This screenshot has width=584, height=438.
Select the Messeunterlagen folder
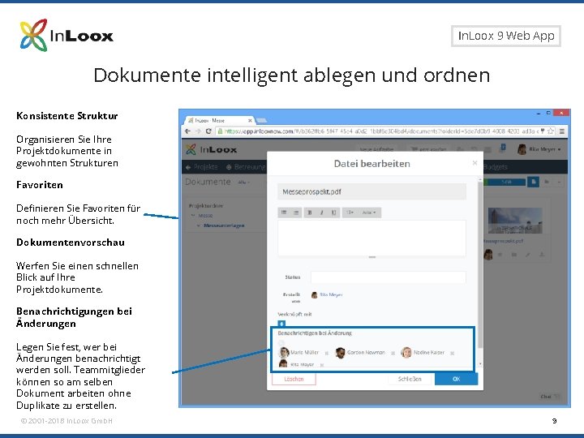pyautogui.click(x=224, y=225)
